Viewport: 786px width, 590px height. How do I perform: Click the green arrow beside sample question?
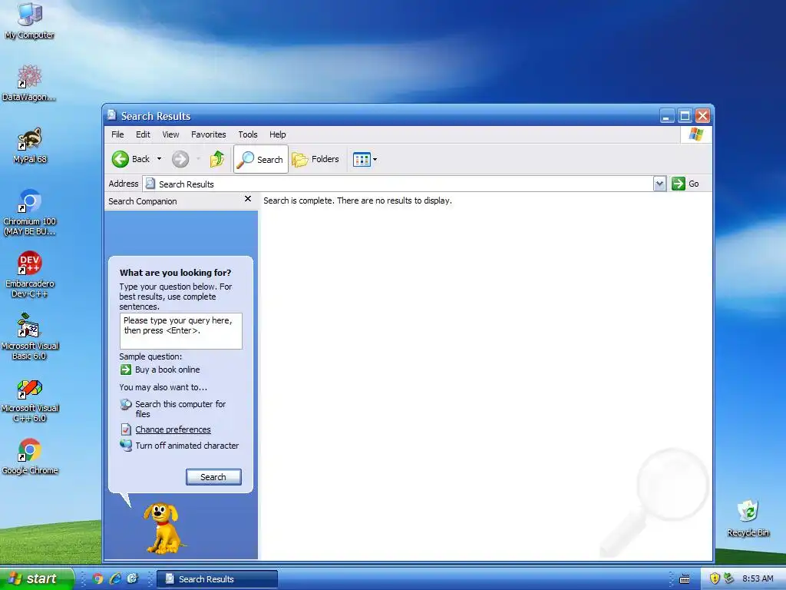pyautogui.click(x=126, y=370)
